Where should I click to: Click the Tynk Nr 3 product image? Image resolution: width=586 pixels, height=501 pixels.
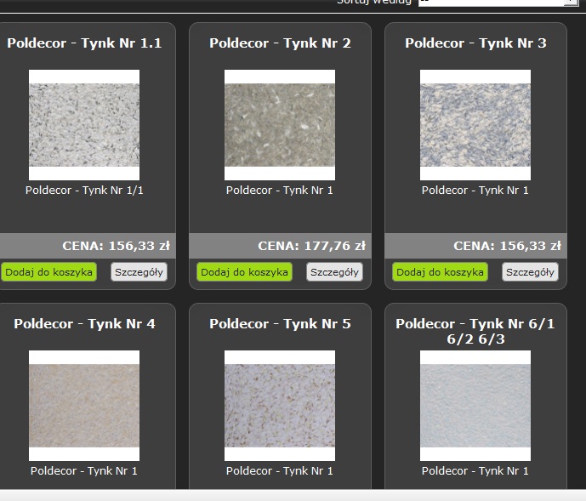point(475,125)
